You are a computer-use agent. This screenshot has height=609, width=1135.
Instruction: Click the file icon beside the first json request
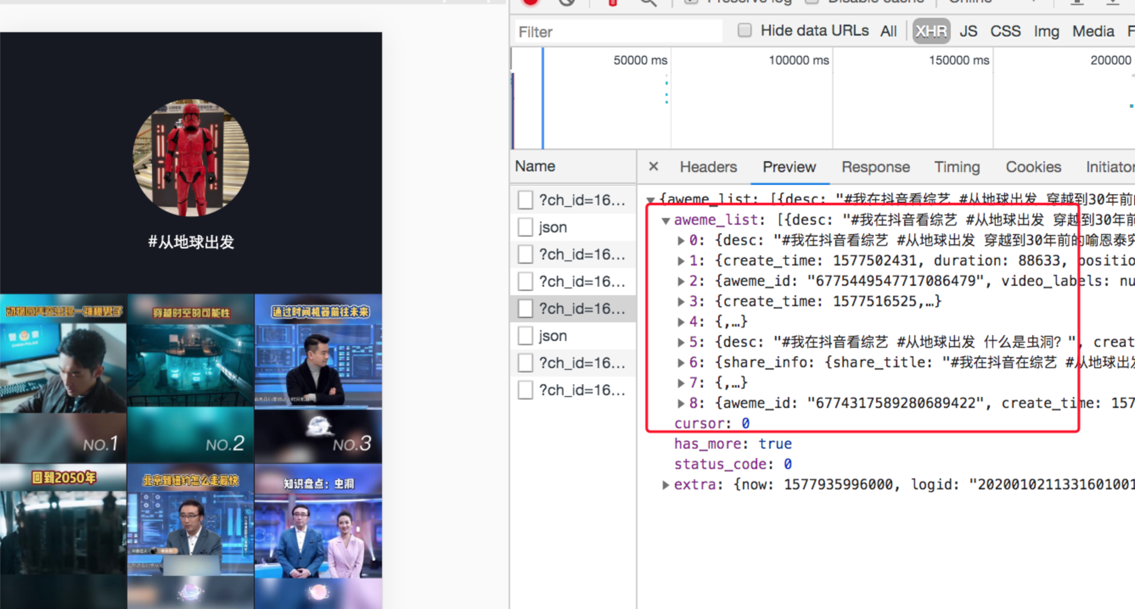(x=525, y=227)
